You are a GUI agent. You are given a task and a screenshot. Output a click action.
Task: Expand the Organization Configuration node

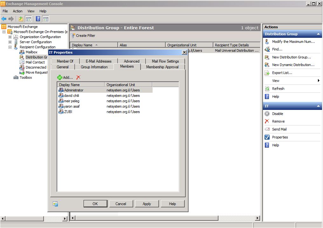click(x=10, y=37)
